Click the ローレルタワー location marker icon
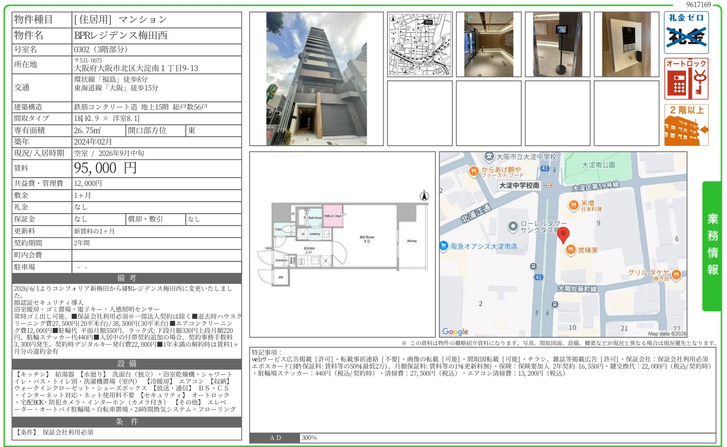This screenshot has height=447, width=727. tap(513, 227)
